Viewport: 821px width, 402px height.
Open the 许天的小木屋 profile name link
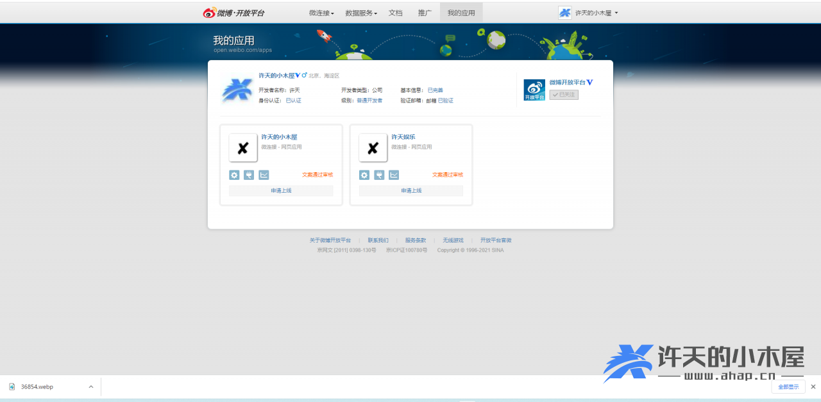pyautogui.click(x=276, y=76)
